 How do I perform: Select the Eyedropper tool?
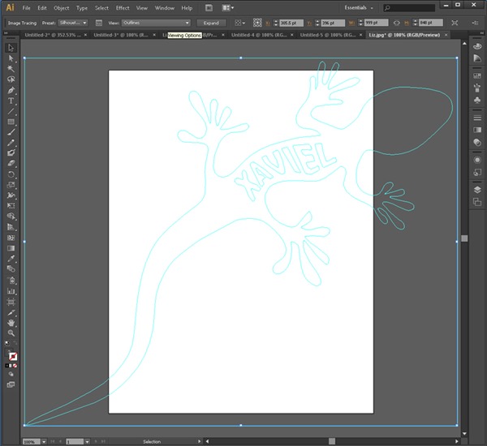click(11, 259)
